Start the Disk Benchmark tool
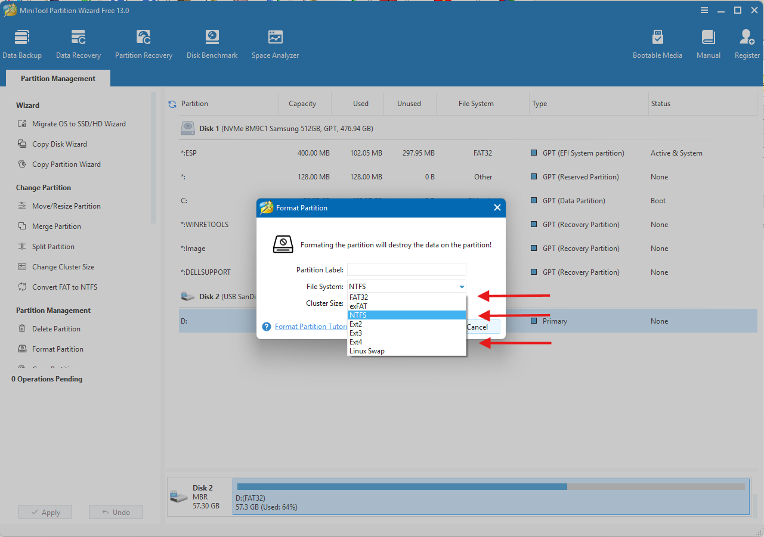 pyautogui.click(x=212, y=44)
